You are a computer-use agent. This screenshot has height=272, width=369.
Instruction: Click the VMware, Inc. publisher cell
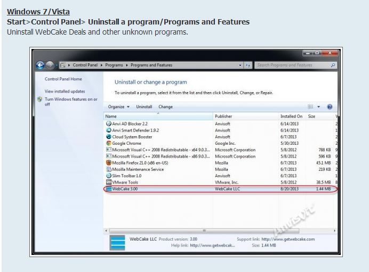[227, 182]
